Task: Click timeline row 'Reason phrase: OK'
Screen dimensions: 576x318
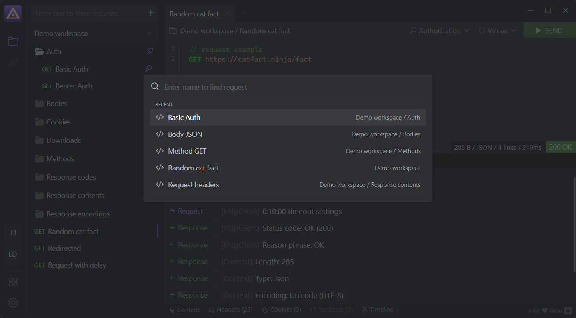Action: coord(293,245)
